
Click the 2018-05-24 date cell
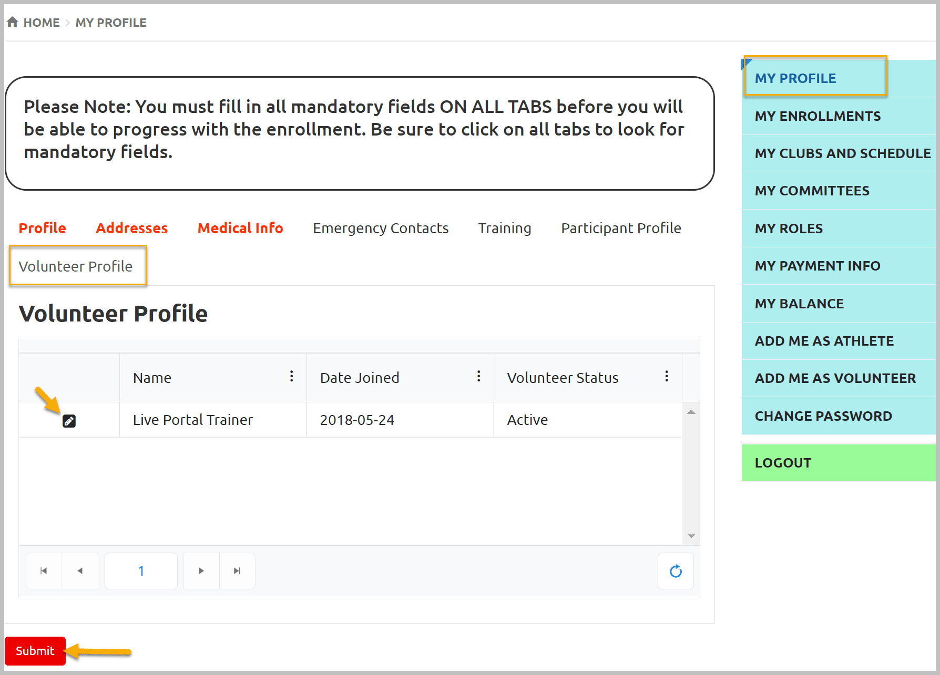(x=400, y=420)
